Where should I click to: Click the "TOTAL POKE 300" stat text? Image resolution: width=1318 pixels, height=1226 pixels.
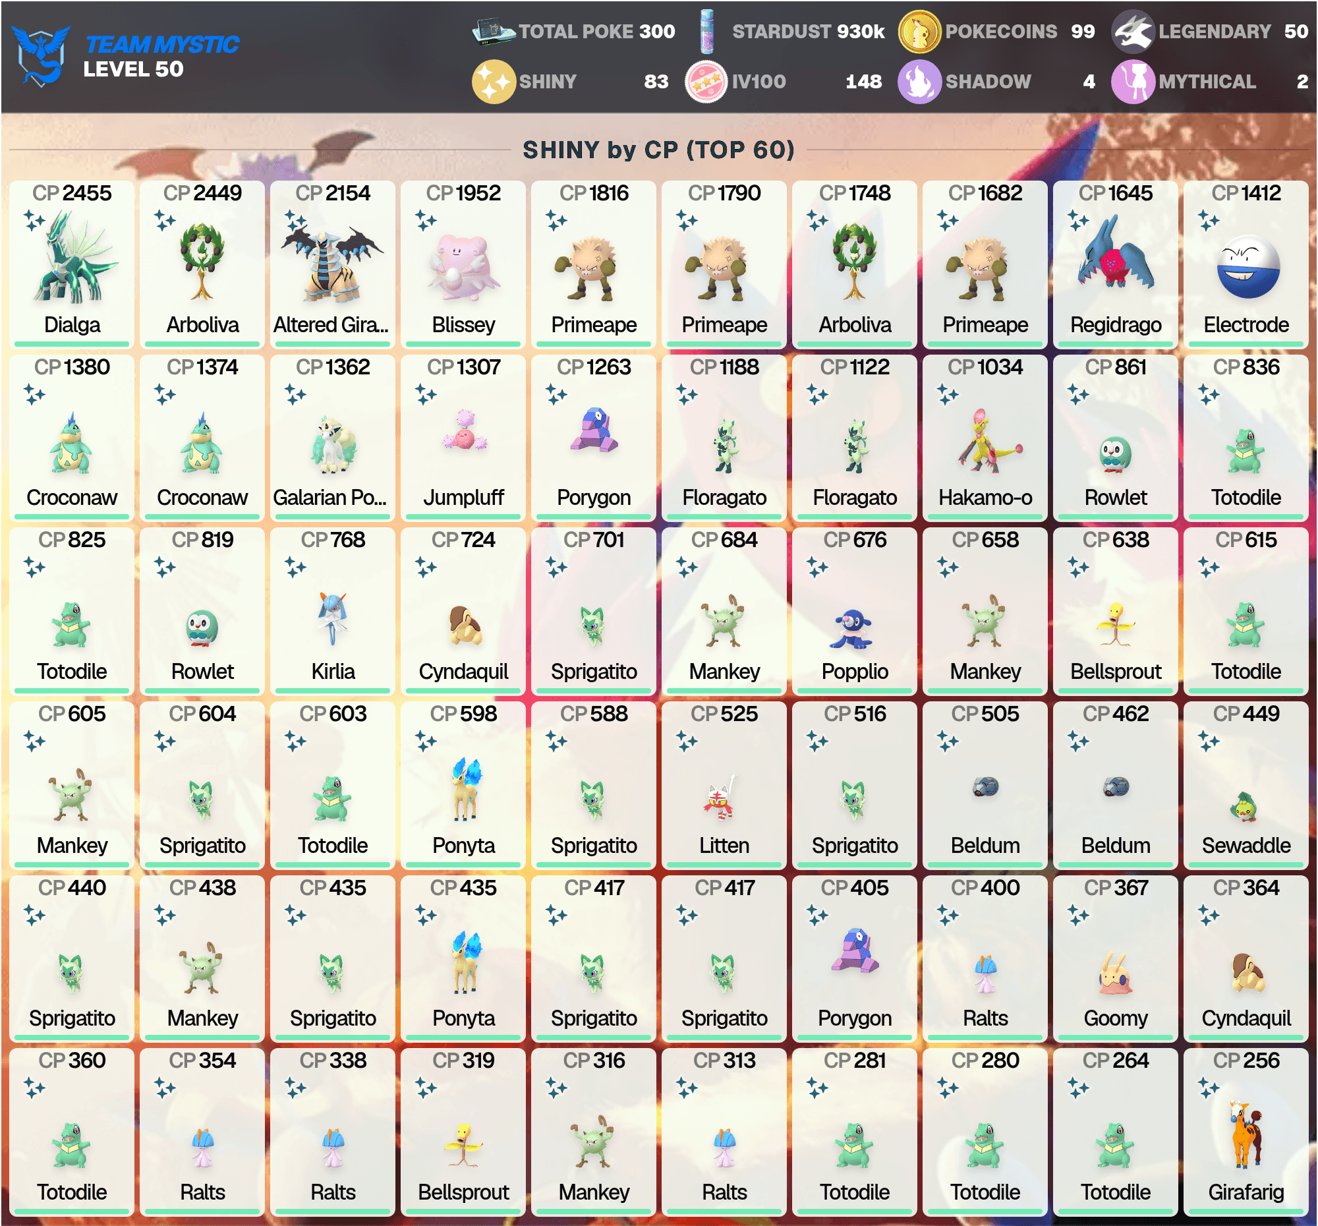click(596, 31)
